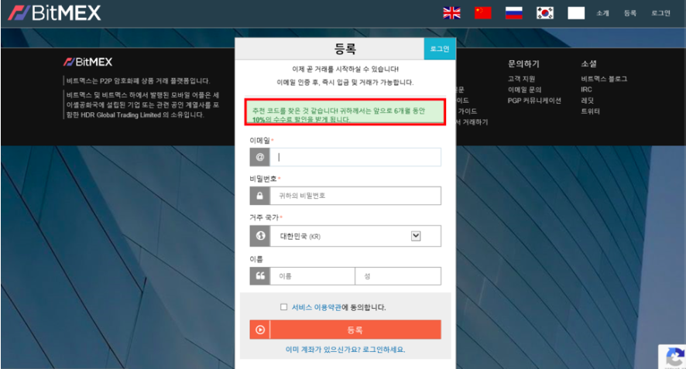This screenshot has height=369, width=686.
Task: Switch language with the Russia flag
Action: point(513,13)
